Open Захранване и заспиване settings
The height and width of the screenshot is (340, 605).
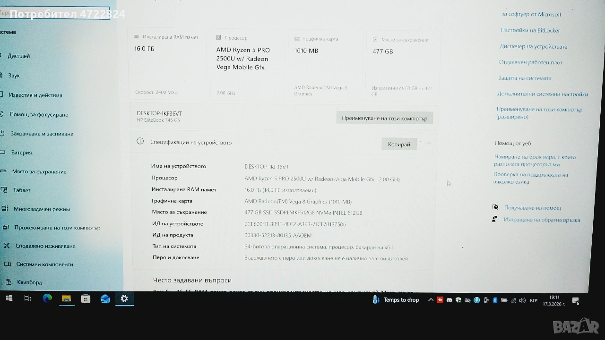click(42, 134)
